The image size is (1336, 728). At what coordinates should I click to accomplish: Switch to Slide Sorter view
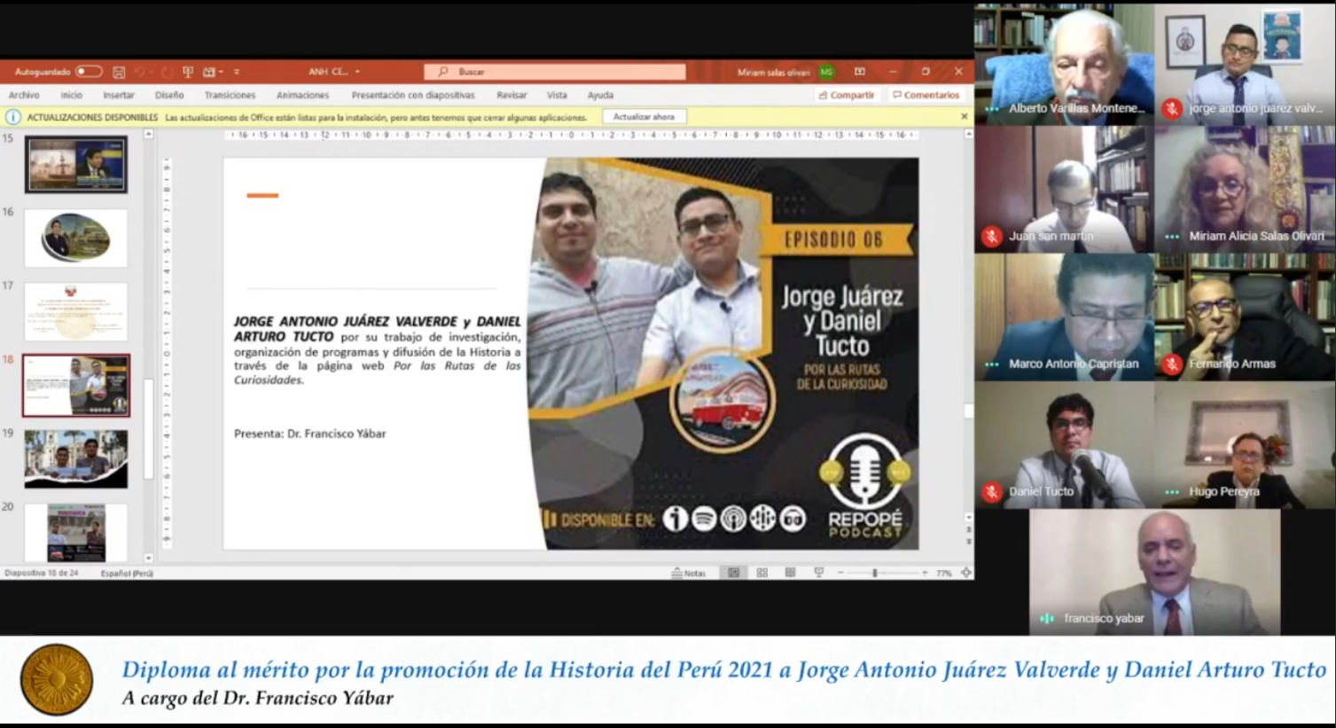(x=762, y=573)
